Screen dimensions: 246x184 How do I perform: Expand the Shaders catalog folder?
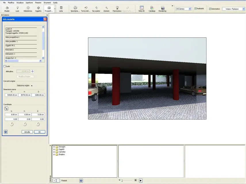pyautogui.click(x=54, y=155)
